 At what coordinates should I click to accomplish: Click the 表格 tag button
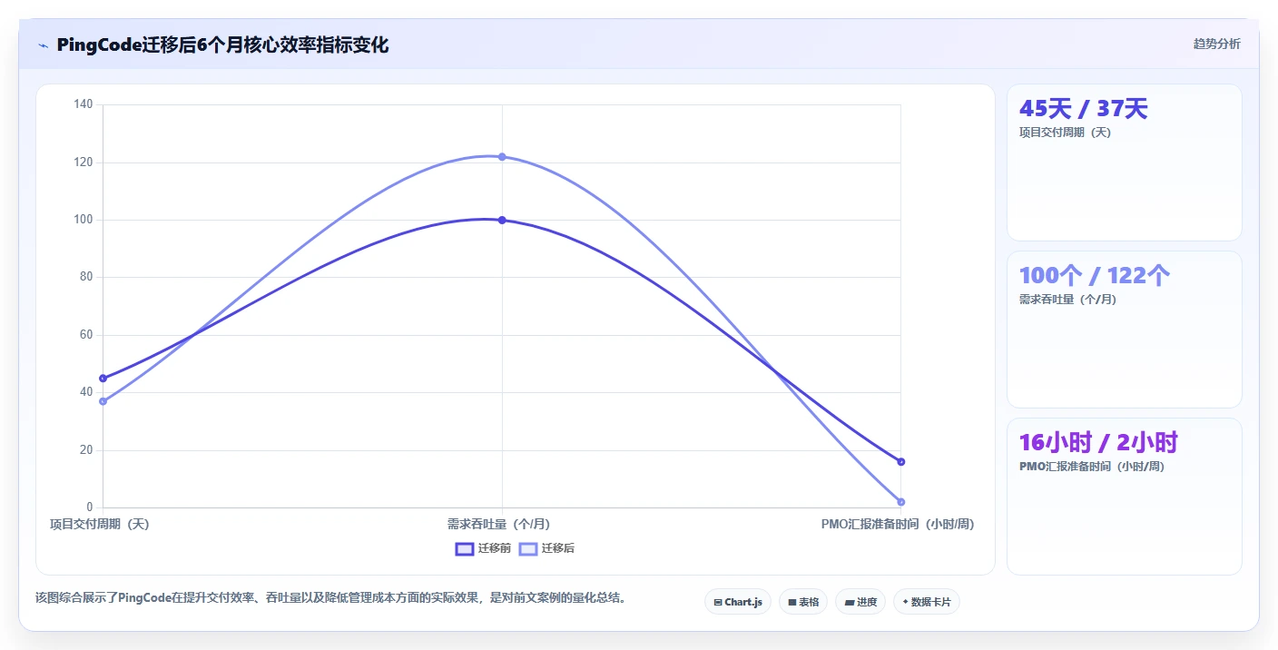pos(803,602)
